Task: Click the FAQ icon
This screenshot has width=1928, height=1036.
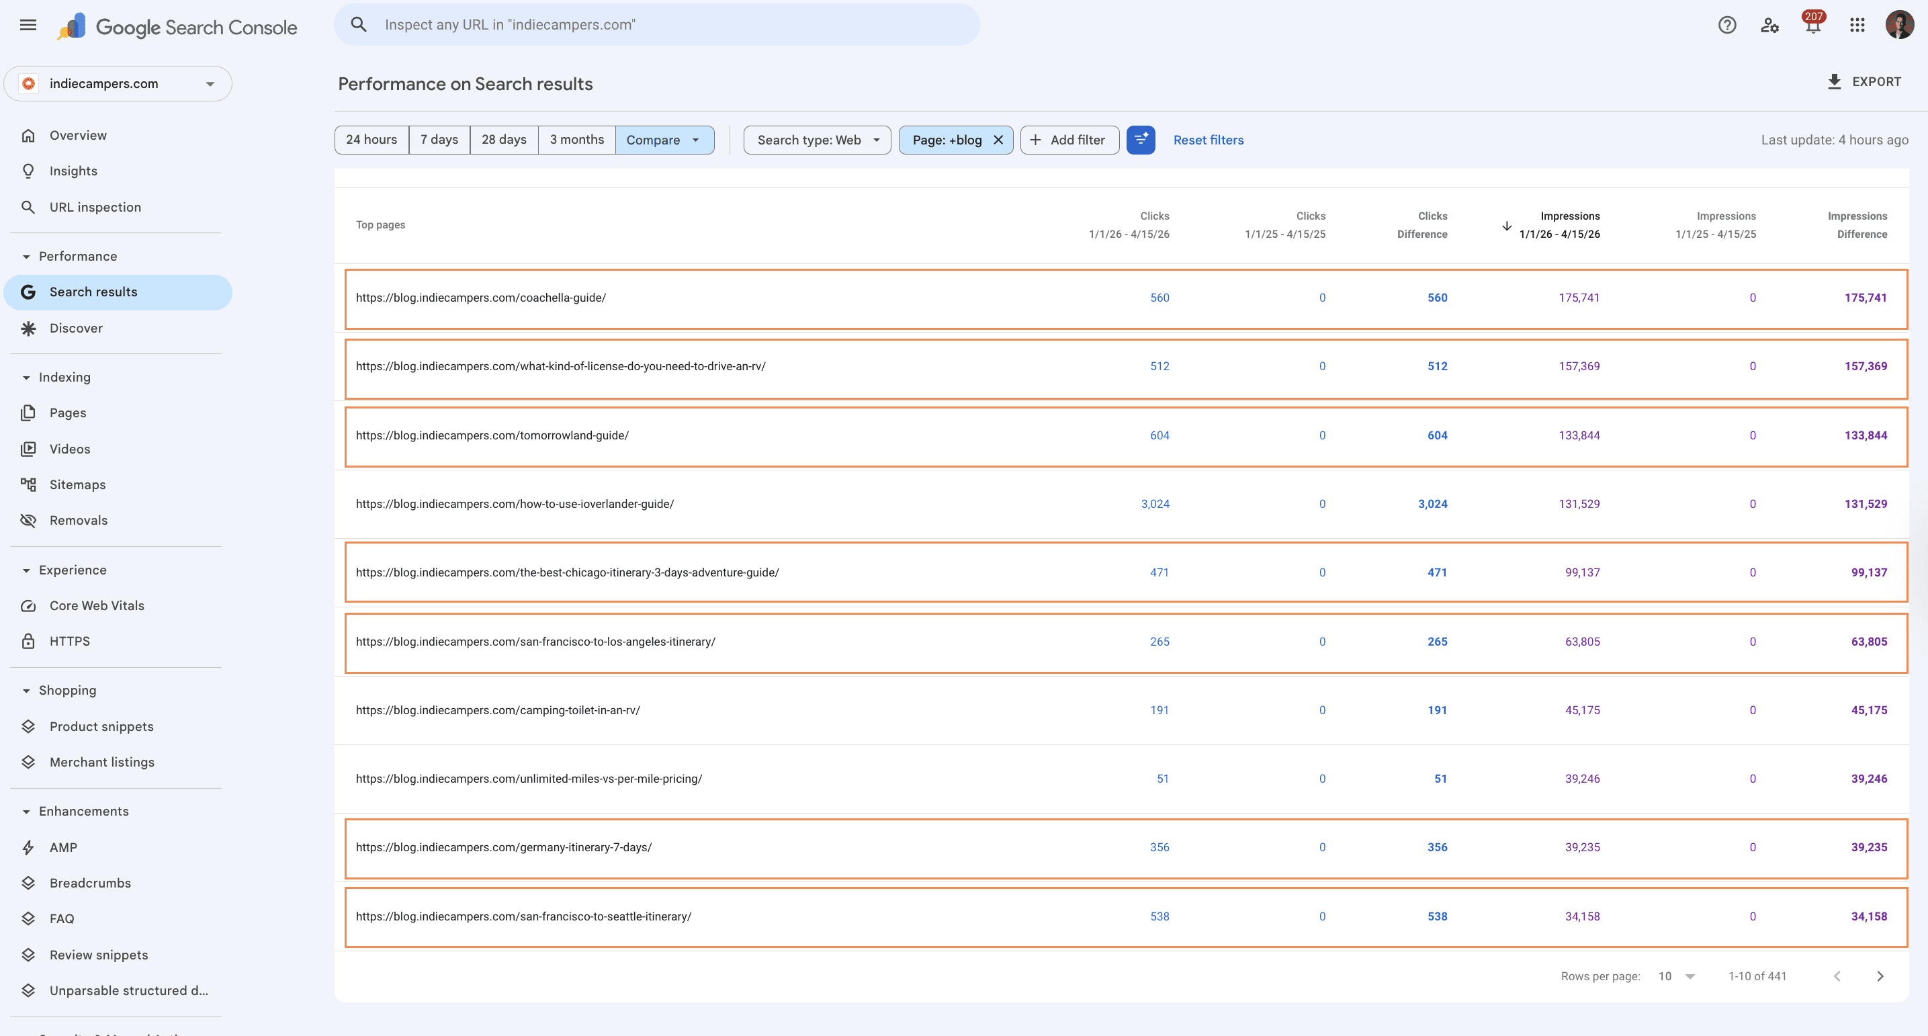Action: click(28, 918)
